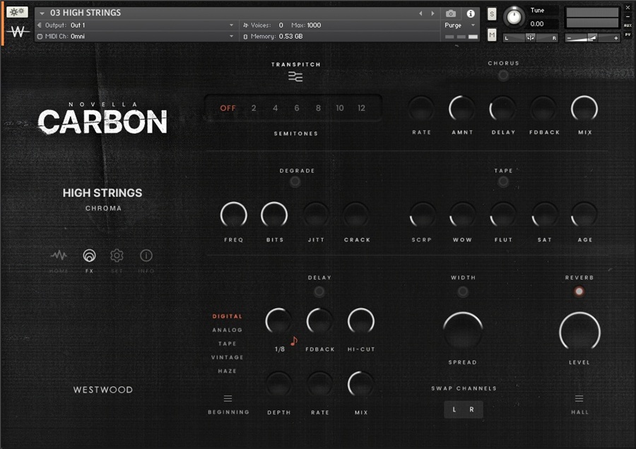Select the Vintage delay mode

tap(227, 357)
